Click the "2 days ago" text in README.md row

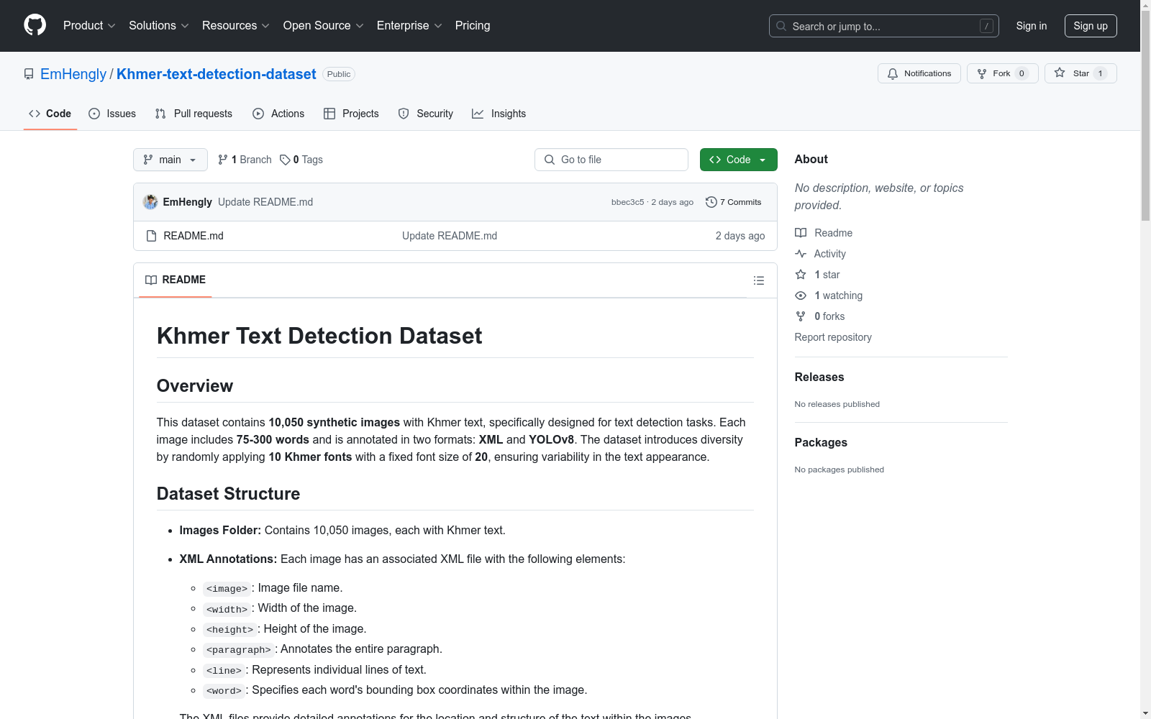(740, 236)
